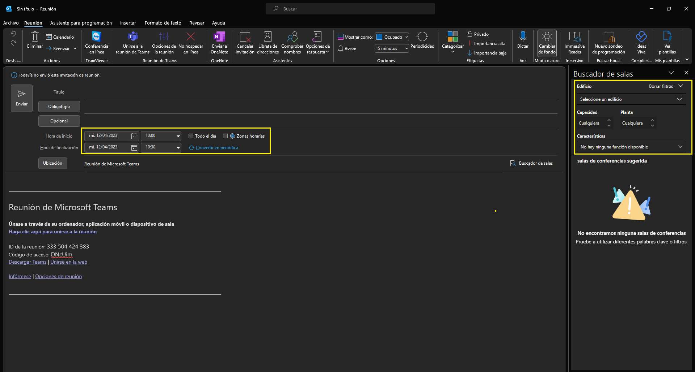Screen dimensions: 695x372
Task: Expand Reenviar dropdown arrow
Action: coord(75,48)
